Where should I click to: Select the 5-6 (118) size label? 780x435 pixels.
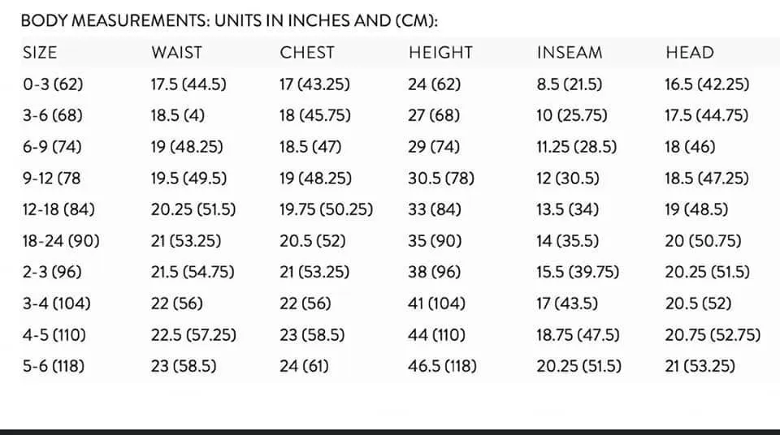click(x=54, y=366)
